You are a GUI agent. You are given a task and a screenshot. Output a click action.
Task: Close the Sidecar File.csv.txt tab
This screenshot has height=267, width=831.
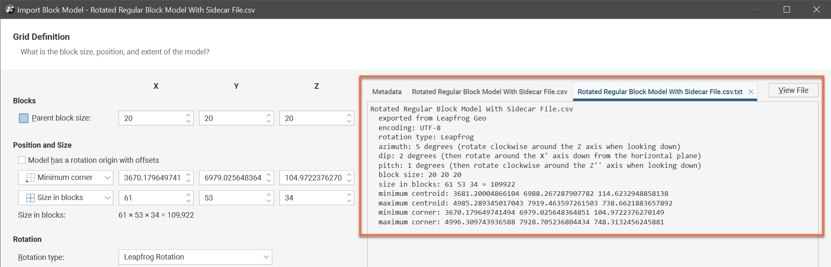pyautogui.click(x=751, y=92)
